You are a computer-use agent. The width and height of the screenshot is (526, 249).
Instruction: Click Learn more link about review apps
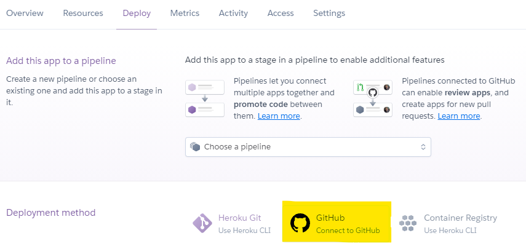point(459,116)
